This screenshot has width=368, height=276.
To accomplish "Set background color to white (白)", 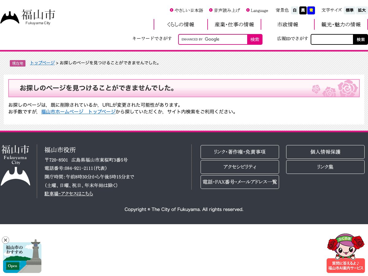I will pyautogui.click(x=295, y=10).
